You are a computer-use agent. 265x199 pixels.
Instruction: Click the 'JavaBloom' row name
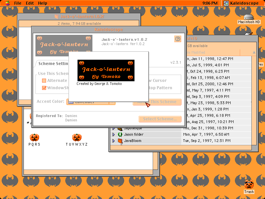(x=133, y=141)
